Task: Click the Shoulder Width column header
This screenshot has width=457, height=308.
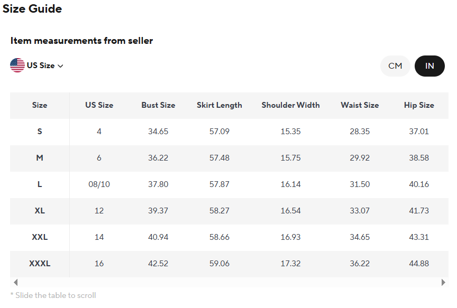Action: [290, 105]
